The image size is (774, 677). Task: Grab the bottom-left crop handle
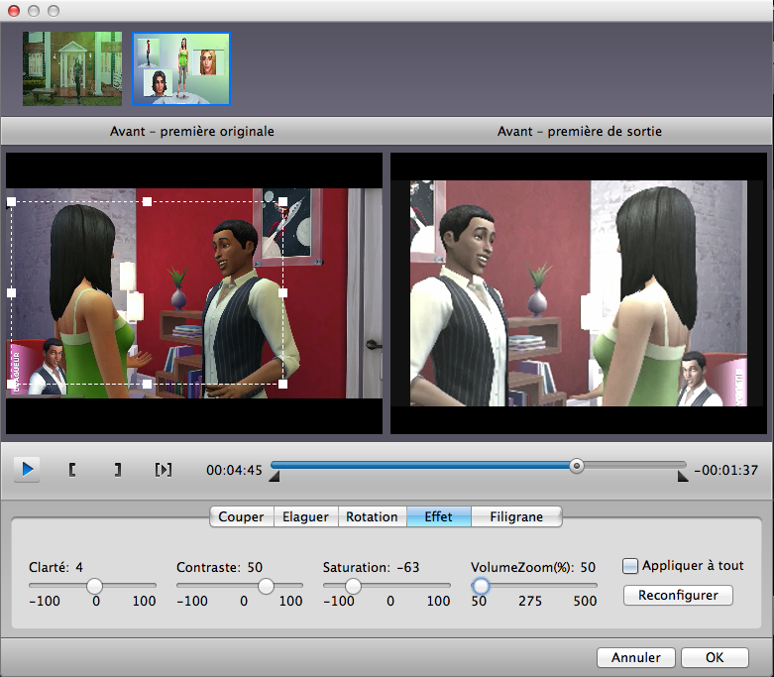11,384
